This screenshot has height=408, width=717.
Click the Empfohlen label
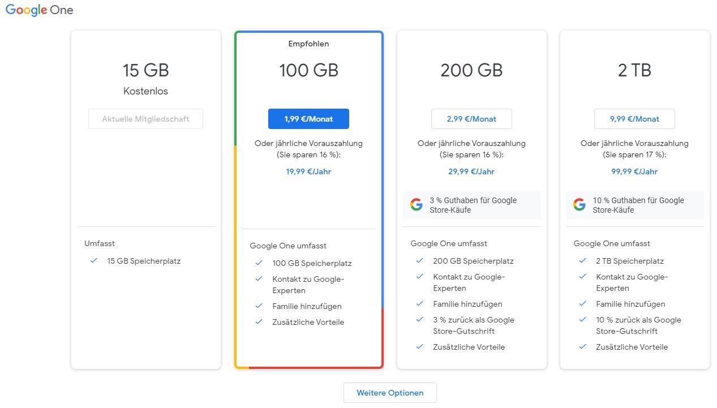coord(308,44)
